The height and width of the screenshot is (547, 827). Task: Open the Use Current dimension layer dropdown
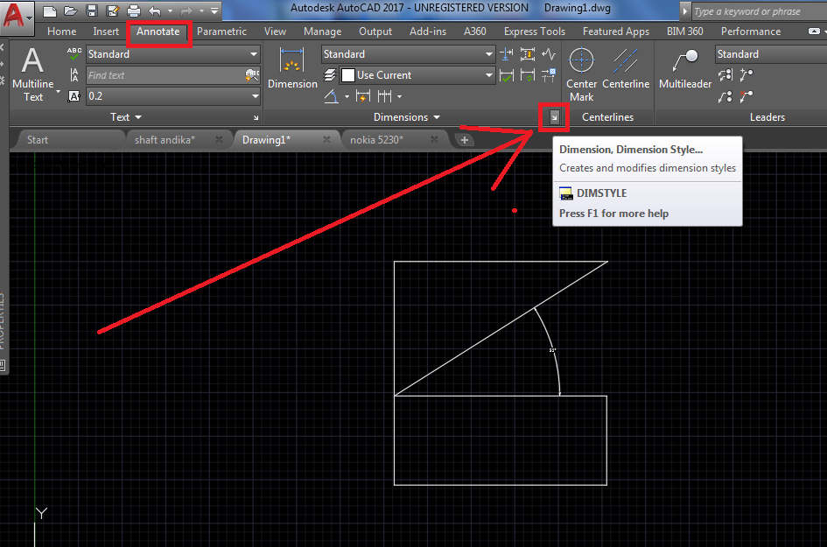point(487,76)
